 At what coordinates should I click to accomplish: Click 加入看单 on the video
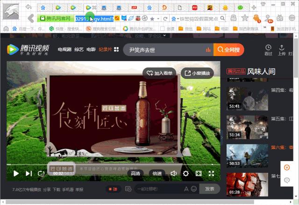click(159, 73)
